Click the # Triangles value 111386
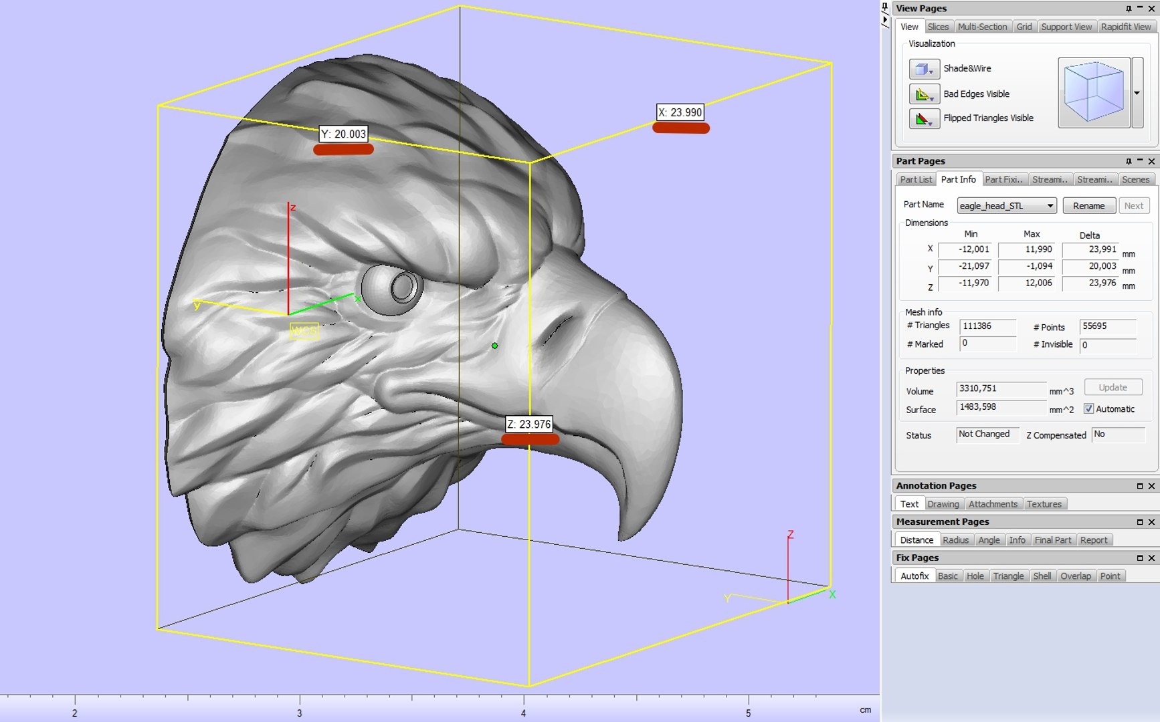Image resolution: width=1160 pixels, height=722 pixels. coord(988,327)
